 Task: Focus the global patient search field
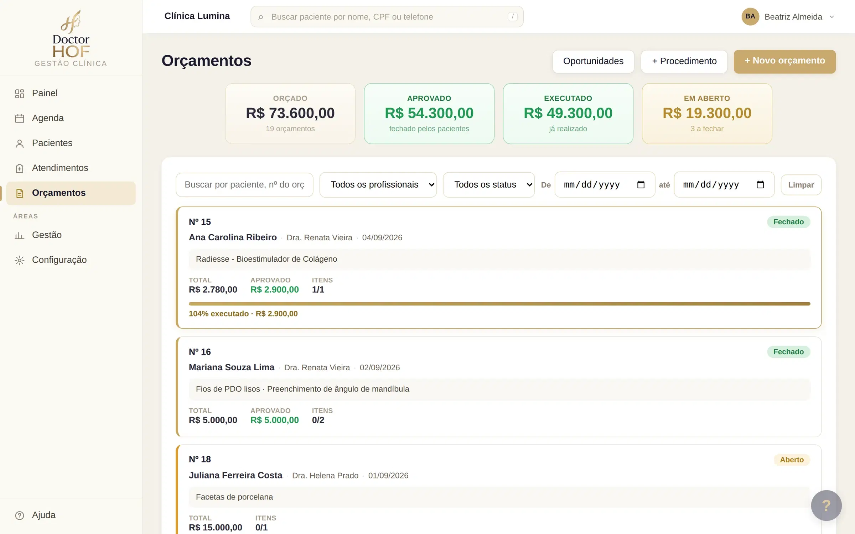click(387, 17)
